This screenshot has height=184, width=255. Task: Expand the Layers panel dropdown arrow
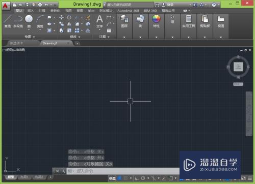click(124, 37)
